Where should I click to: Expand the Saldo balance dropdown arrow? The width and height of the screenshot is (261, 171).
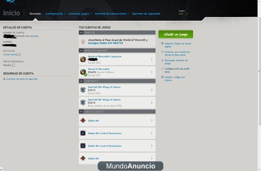pos(187,14)
